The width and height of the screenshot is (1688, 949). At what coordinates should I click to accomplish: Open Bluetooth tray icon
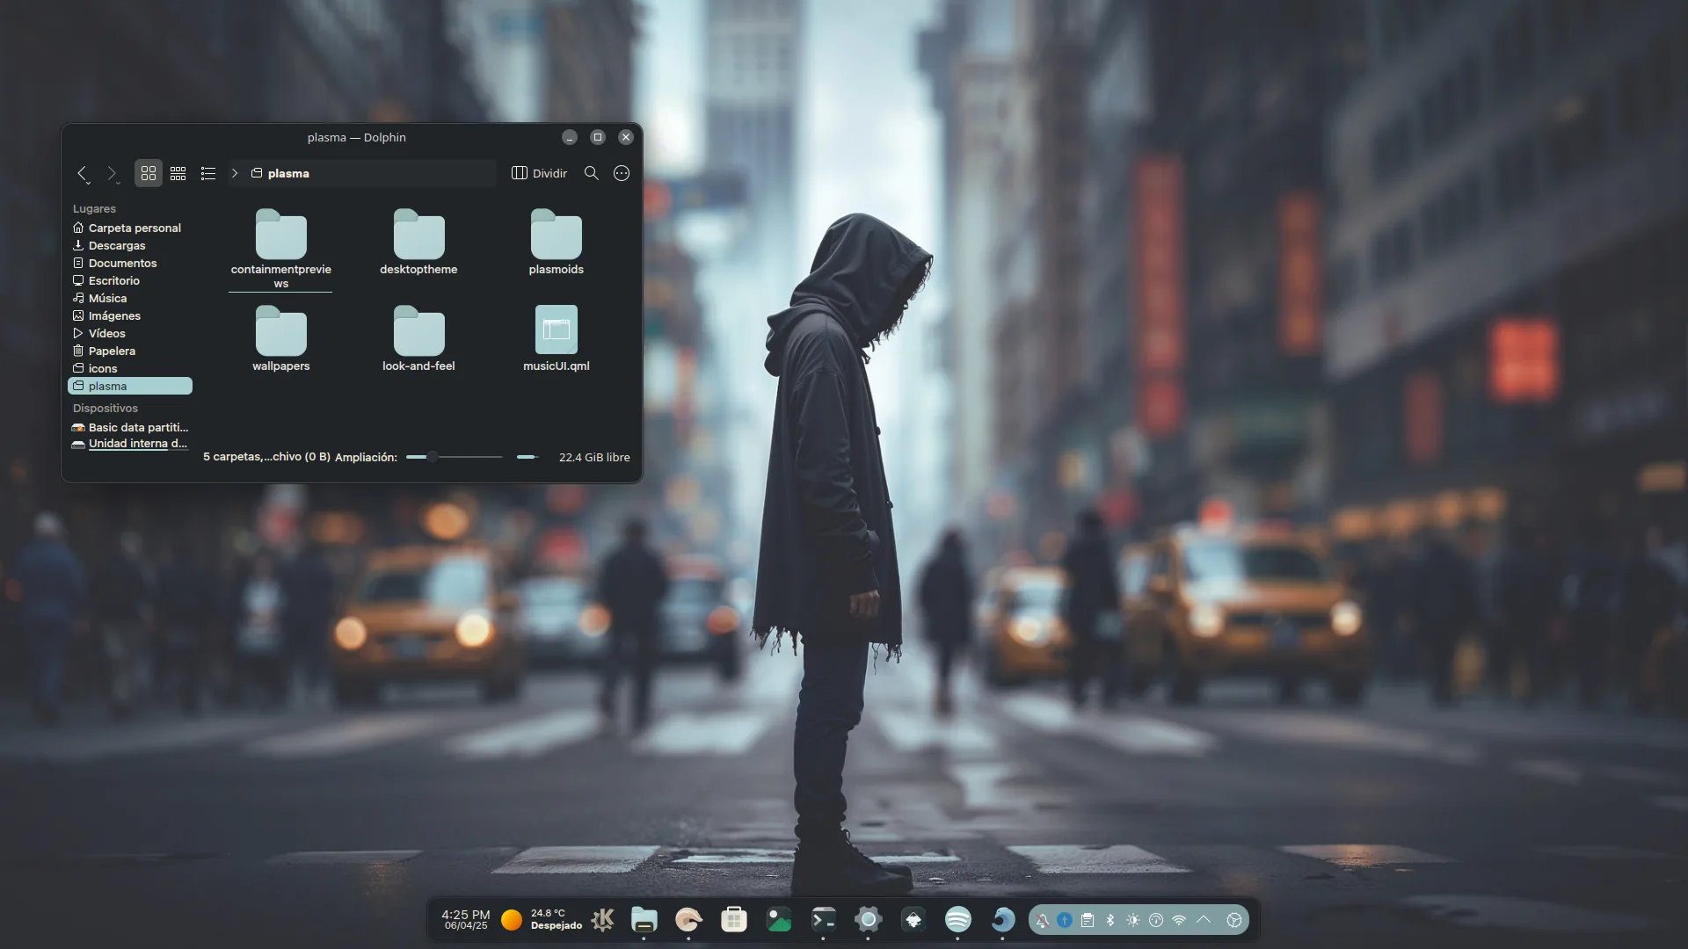(1110, 920)
